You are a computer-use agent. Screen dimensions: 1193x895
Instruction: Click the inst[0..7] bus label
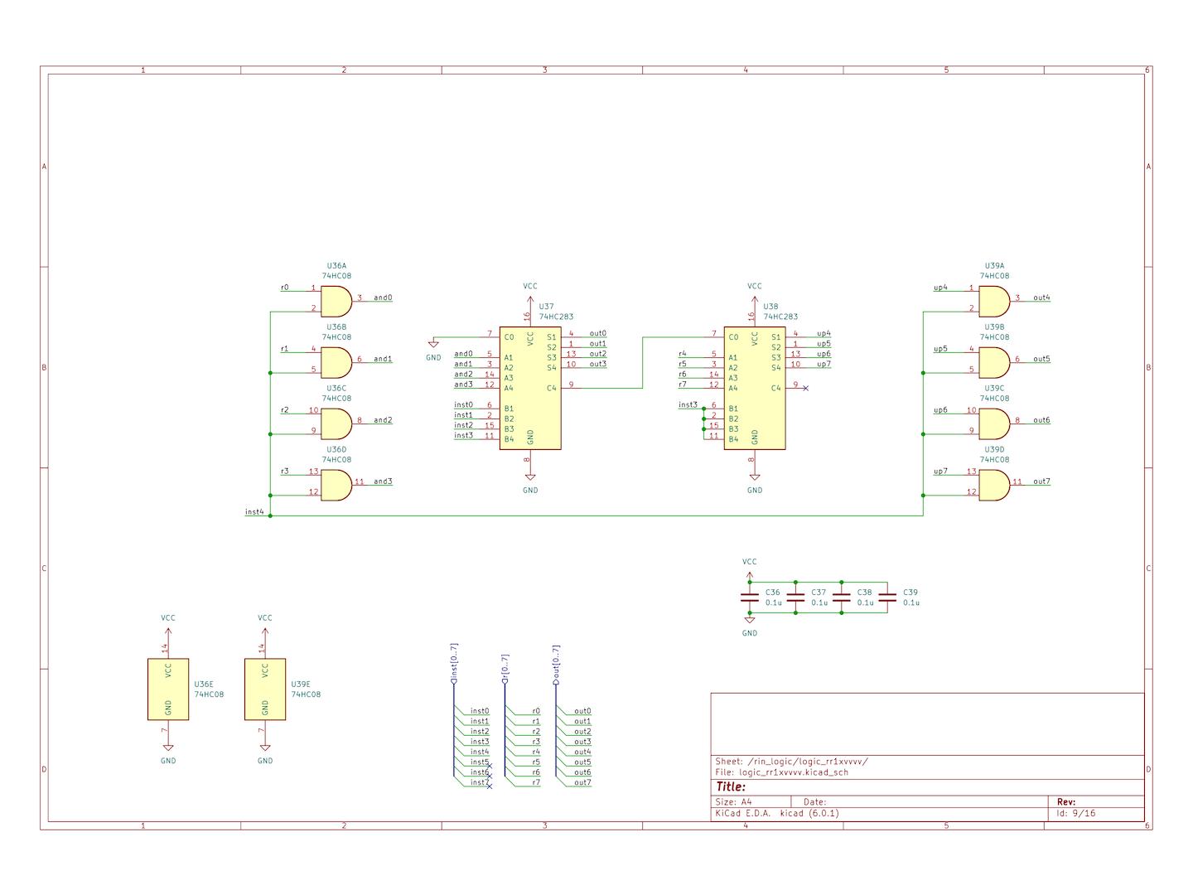coord(454,663)
